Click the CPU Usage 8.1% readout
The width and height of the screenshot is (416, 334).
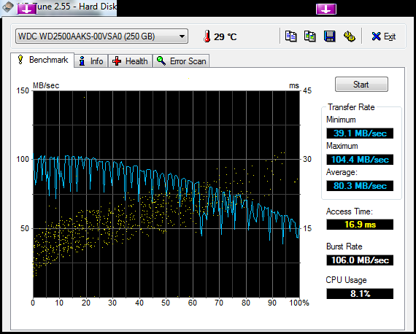click(360, 294)
